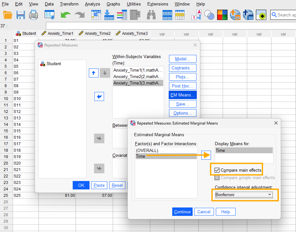Image resolution: width=296 pixels, height=232 pixels.
Task: Open the Analyze menu
Action: (92, 4)
